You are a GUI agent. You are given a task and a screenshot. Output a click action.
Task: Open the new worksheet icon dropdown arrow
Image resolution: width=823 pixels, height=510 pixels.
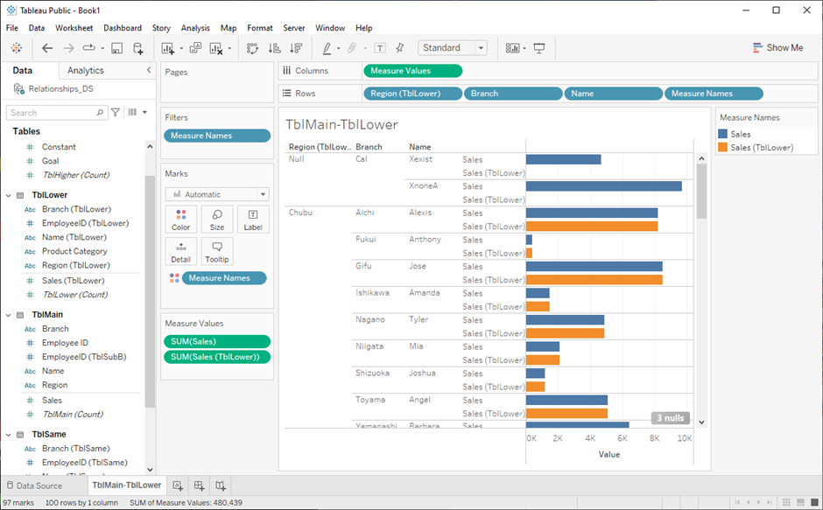tap(181, 49)
